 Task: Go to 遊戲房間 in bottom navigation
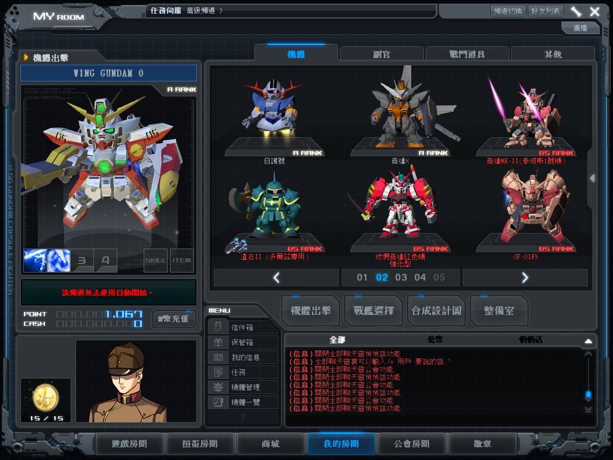[x=129, y=444]
